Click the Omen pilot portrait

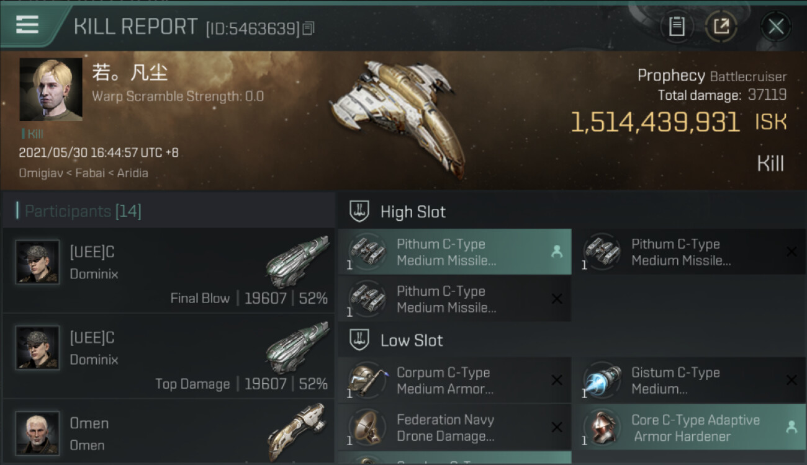(x=37, y=433)
